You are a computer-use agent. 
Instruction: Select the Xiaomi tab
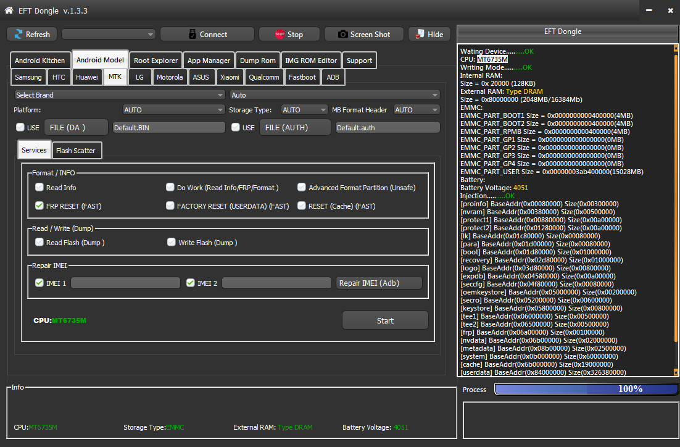[x=230, y=77]
